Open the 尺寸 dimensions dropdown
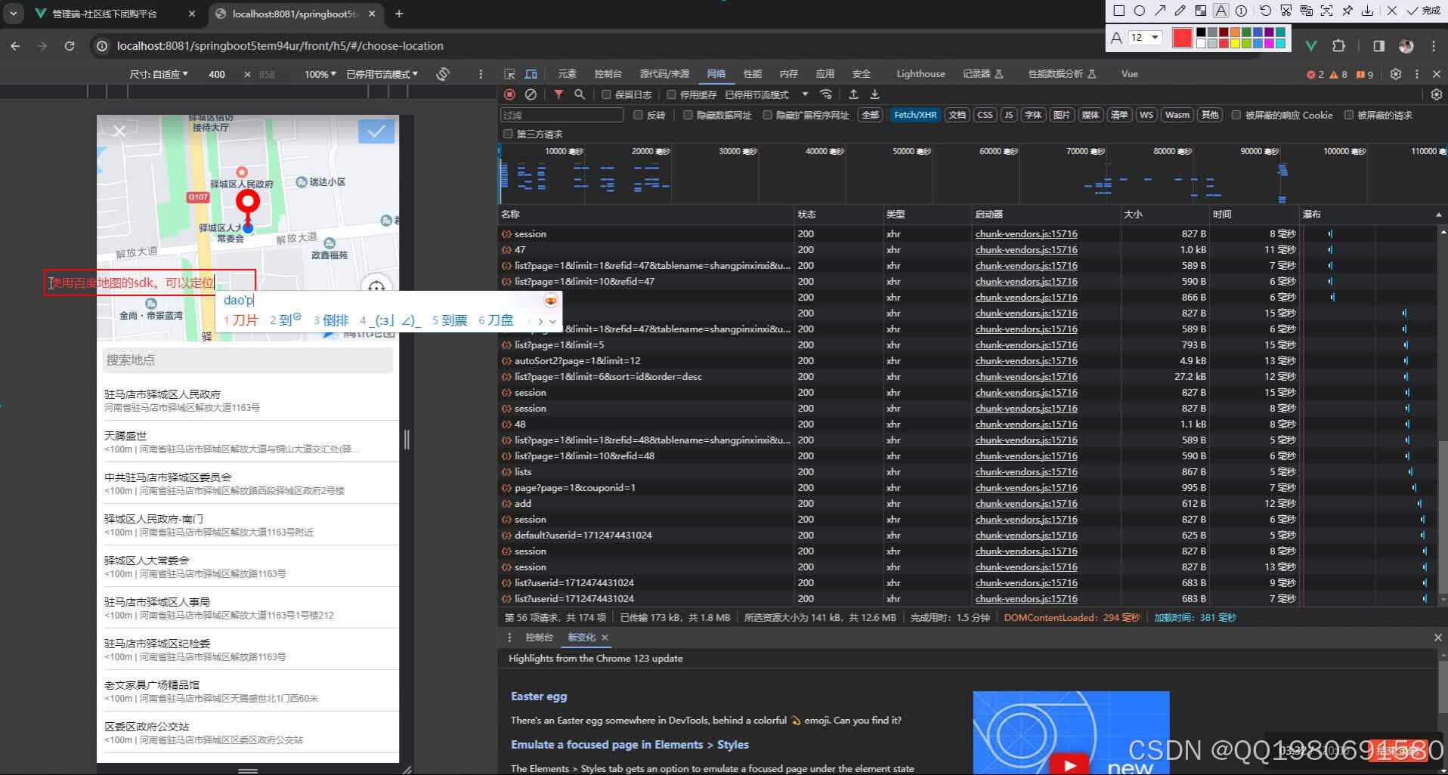 159,74
